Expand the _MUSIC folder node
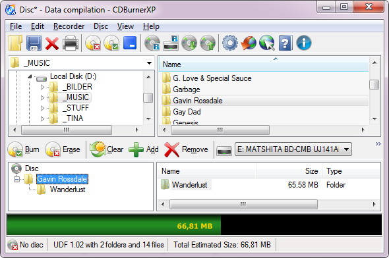The height and width of the screenshot is (258, 389). (42, 97)
